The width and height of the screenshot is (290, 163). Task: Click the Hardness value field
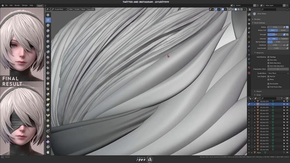[275, 45]
